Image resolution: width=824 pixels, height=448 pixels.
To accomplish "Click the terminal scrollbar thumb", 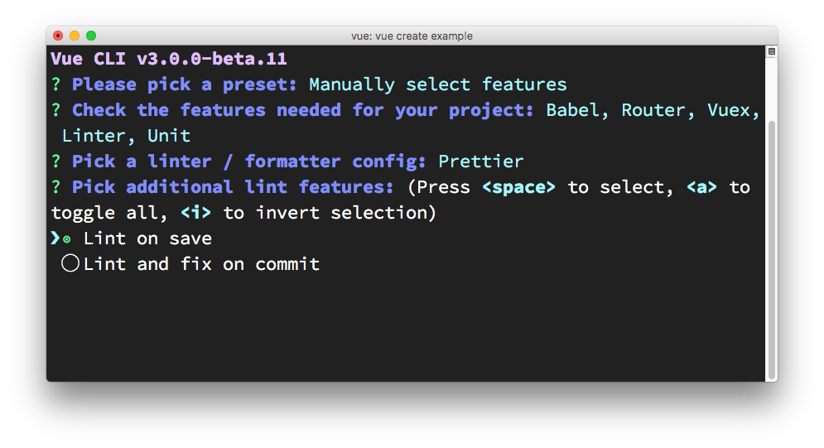I will pyautogui.click(x=771, y=248).
